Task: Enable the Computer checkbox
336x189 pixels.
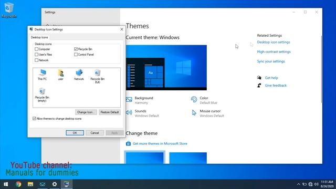Action: click(36, 49)
